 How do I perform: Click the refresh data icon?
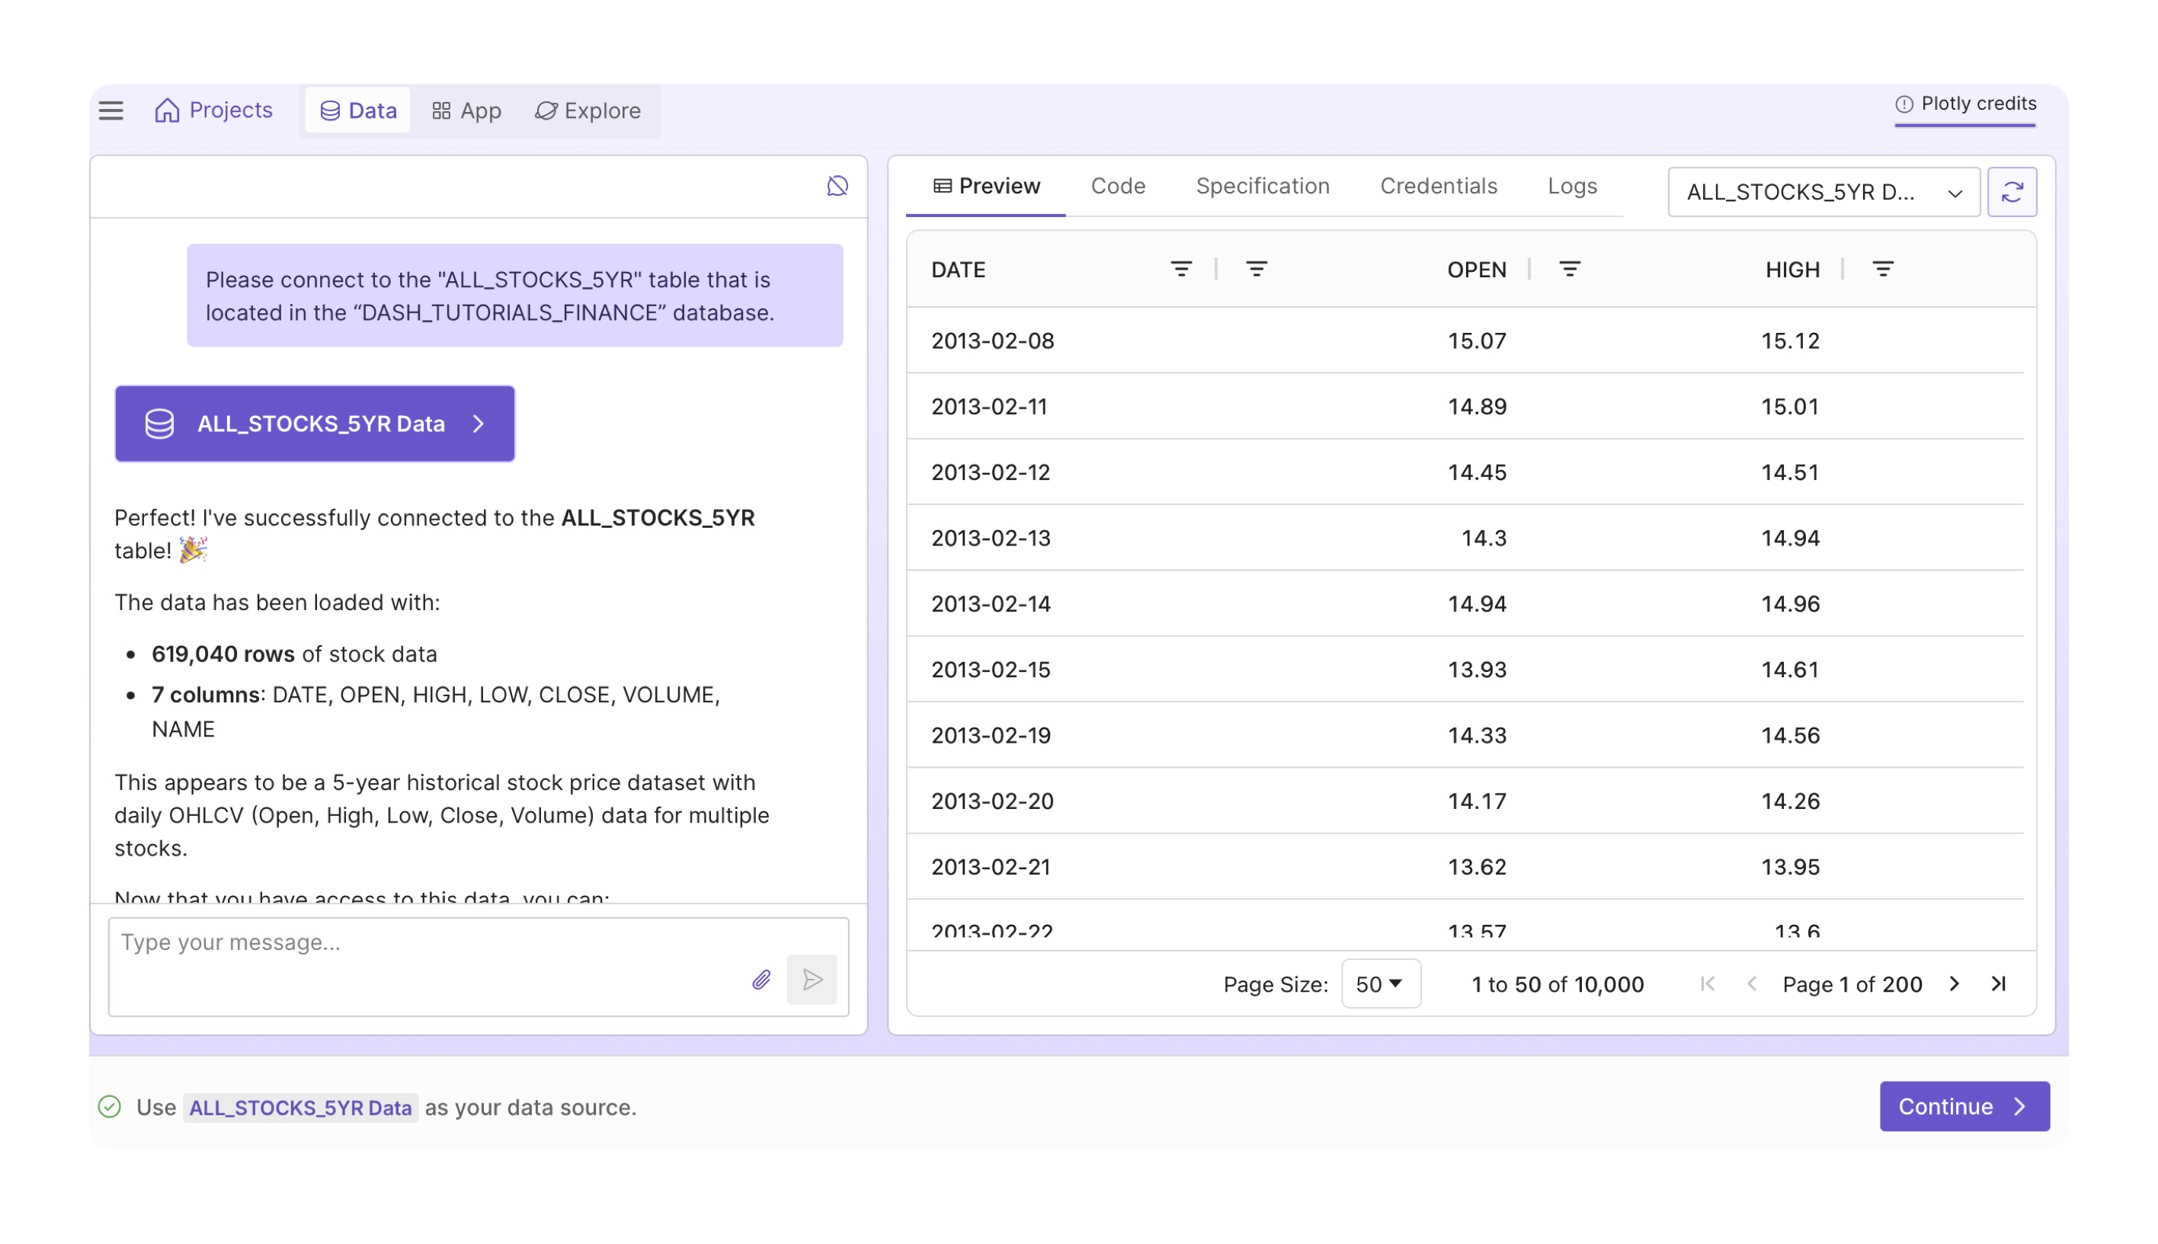2011,191
